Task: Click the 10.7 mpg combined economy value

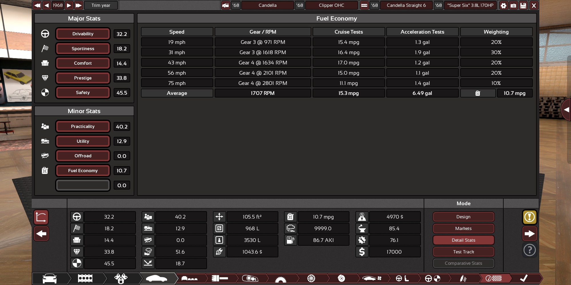Action: click(514, 93)
